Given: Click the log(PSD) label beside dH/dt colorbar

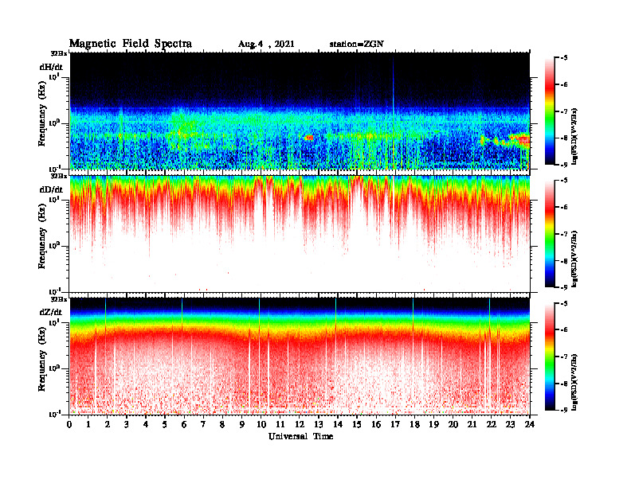Looking at the screenshot, I should coord(574,136).
